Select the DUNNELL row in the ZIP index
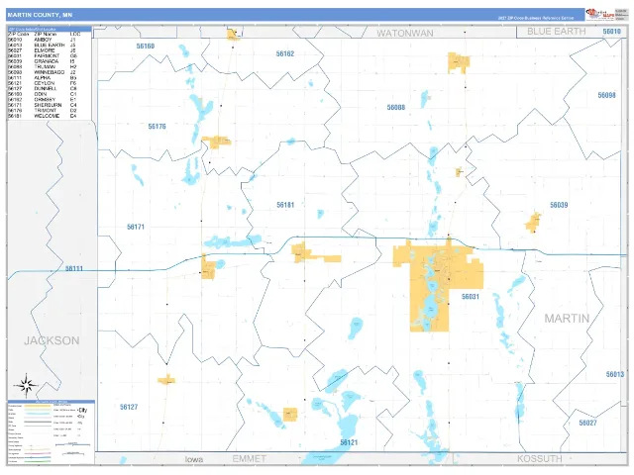The height and width of the screenshot is (475, 634). (x=42, y=88)
